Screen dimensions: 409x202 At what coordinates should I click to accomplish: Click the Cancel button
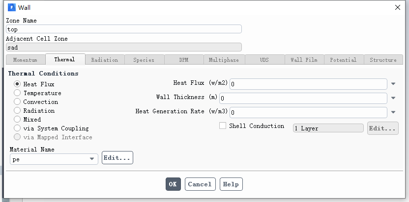(200, 184)
